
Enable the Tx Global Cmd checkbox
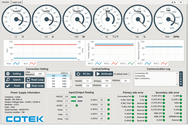tap(129, 74)
